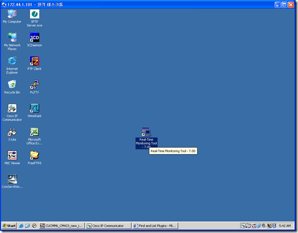Select My Network Places icon
The width and height of the screenshot is (298, 233).
(x=12, y=41)
